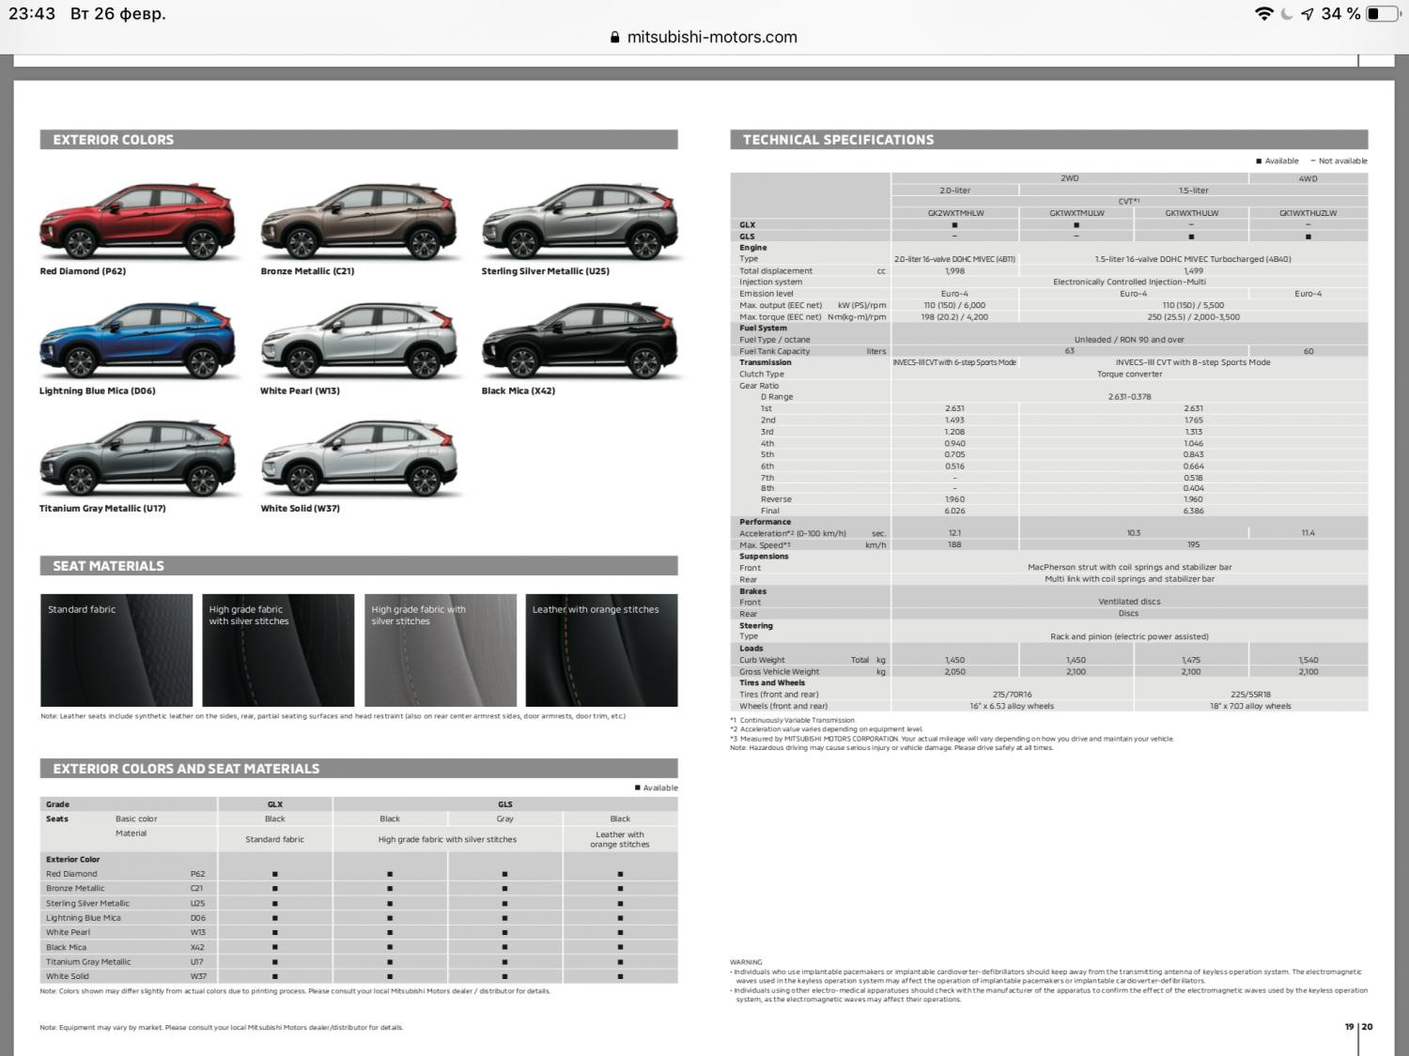Tap the Do Not Disturb moon icon

tap(1286, 14)
